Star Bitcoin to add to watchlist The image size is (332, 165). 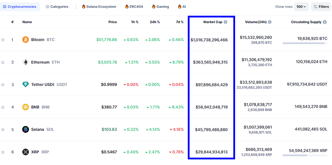tap(3, 40)
